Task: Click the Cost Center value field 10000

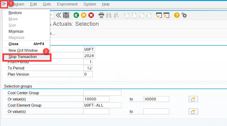Action: [x=96, y=99]
